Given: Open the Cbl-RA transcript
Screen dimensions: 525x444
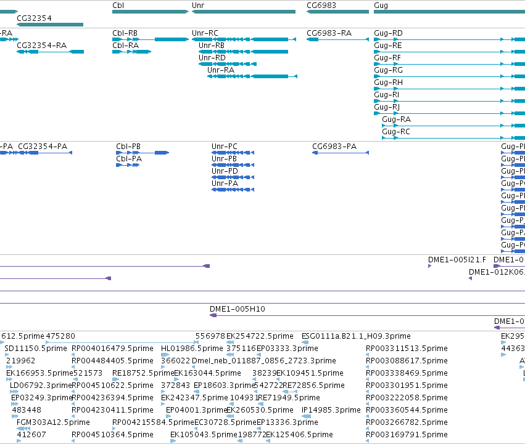Looking at the screenshot, I should [x=131, y=52].
